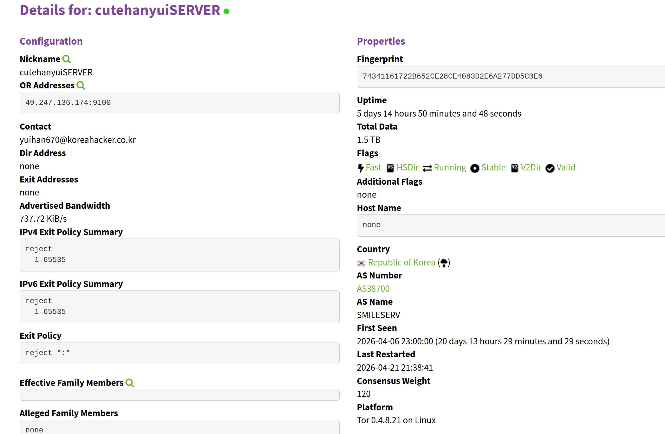Click the South Korea flag image
The image size is (665, 434).
coord(361,263)
